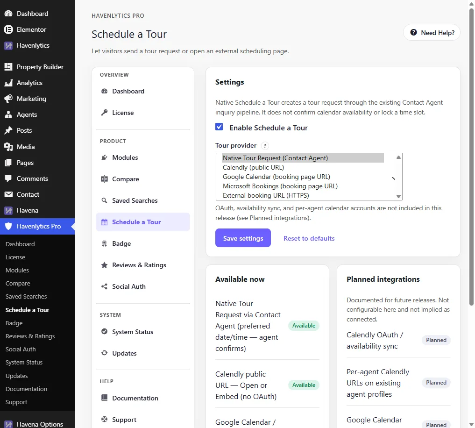Click the Pages icon in sidebar
Viewport: 475px width, 428px height.
pos(8,163)
